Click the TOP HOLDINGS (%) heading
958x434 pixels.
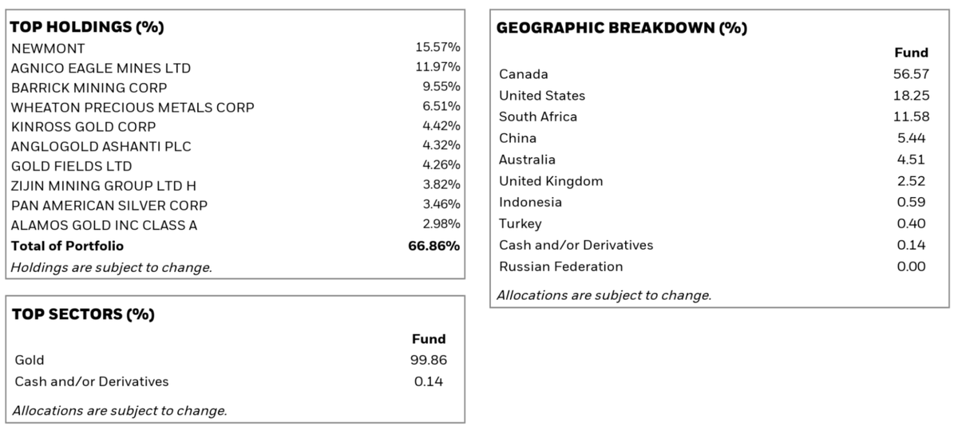click(88, 27)
